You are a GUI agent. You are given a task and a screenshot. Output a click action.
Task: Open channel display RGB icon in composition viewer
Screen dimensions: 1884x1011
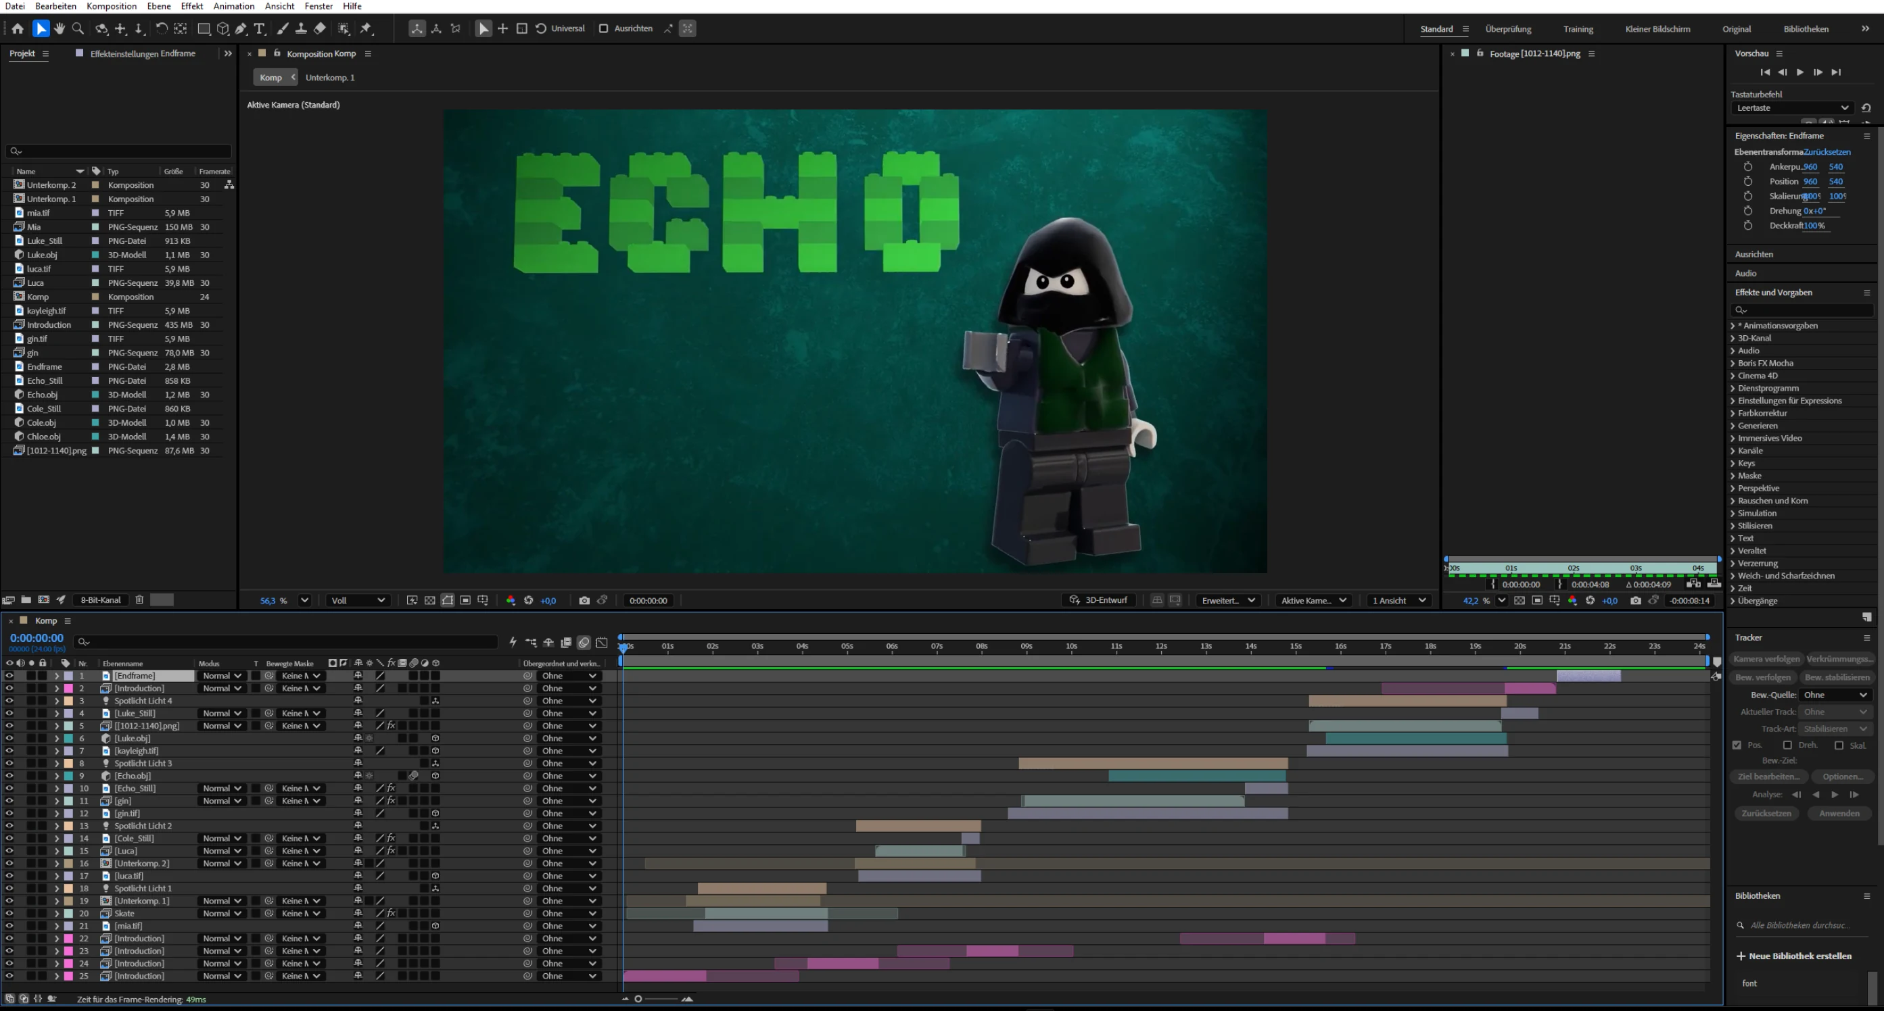pyautogui.click(x=511, y=600)
